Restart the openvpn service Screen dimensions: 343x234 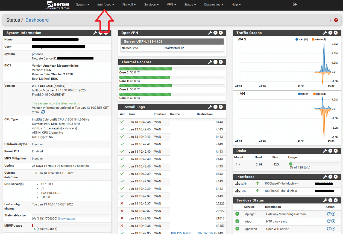coord(329,229)
